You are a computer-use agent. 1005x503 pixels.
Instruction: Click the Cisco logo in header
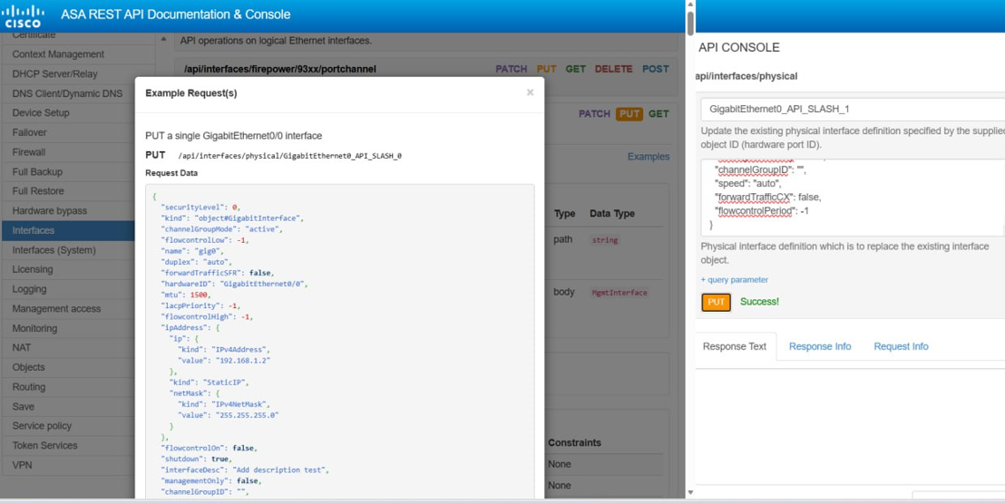point(24,15)
